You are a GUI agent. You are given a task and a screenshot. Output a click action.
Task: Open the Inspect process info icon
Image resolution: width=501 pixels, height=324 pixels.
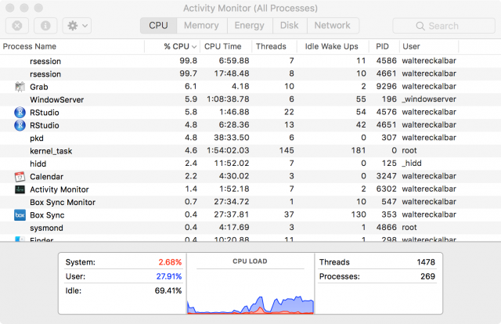tap(45, 26)
